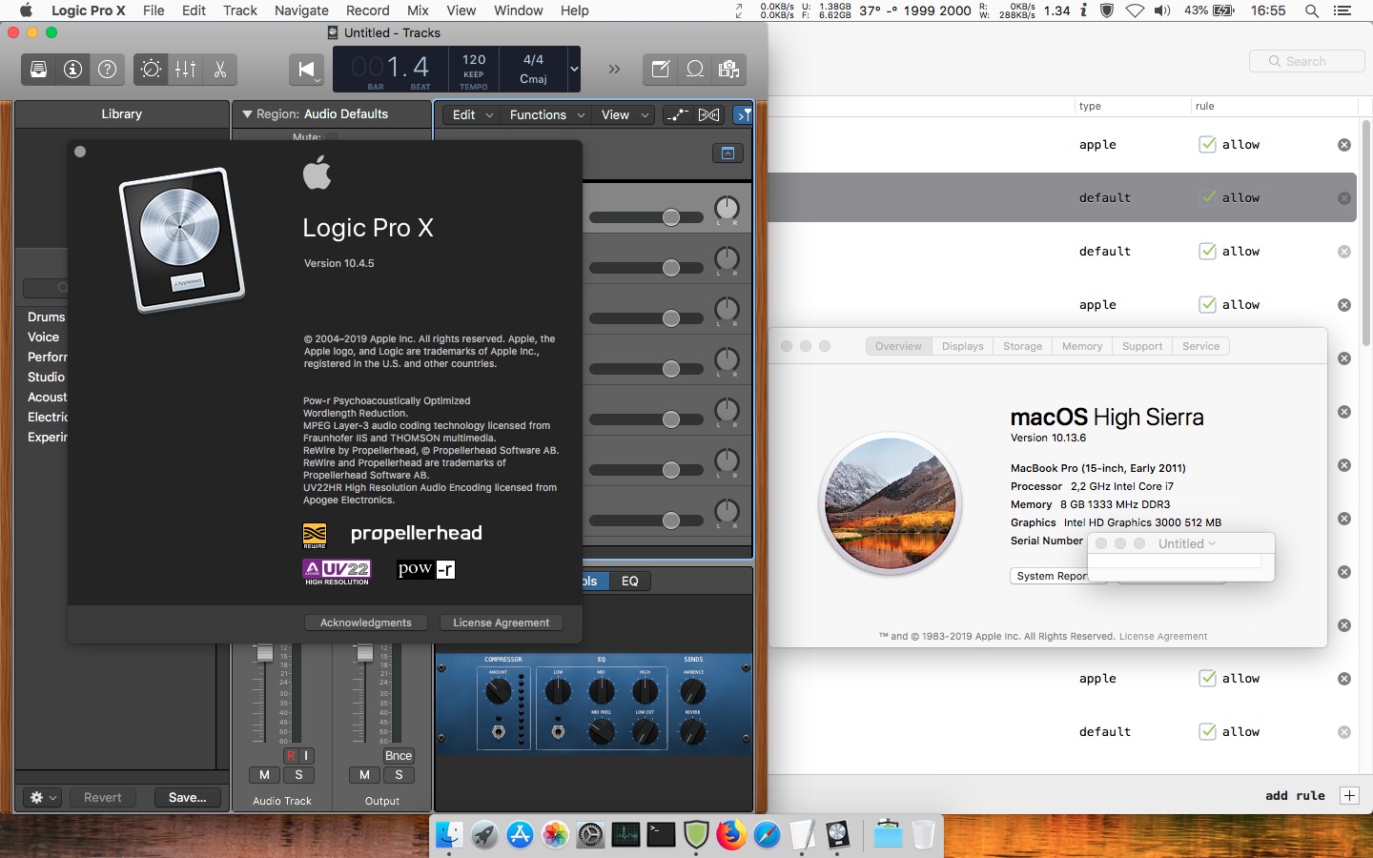Open Activity Monitor in Dock
1373x858 pixels.
pos(625,835)
